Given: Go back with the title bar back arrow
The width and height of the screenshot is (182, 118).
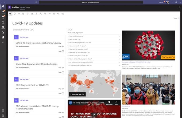Looking at the screenshot, I should click(2, 2).
